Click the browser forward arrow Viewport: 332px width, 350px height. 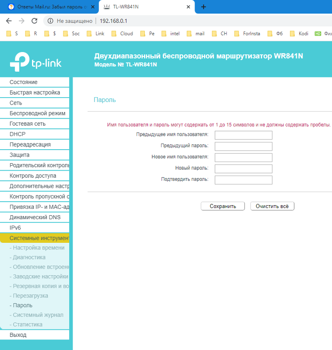[x=21, y=21]
